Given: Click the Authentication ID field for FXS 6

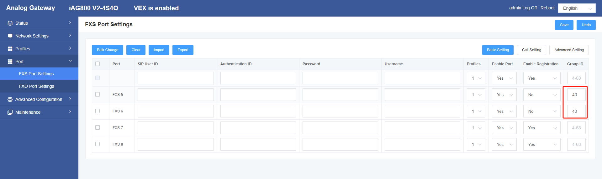Looking at the screenshot, I should click(x=258, y=111).
